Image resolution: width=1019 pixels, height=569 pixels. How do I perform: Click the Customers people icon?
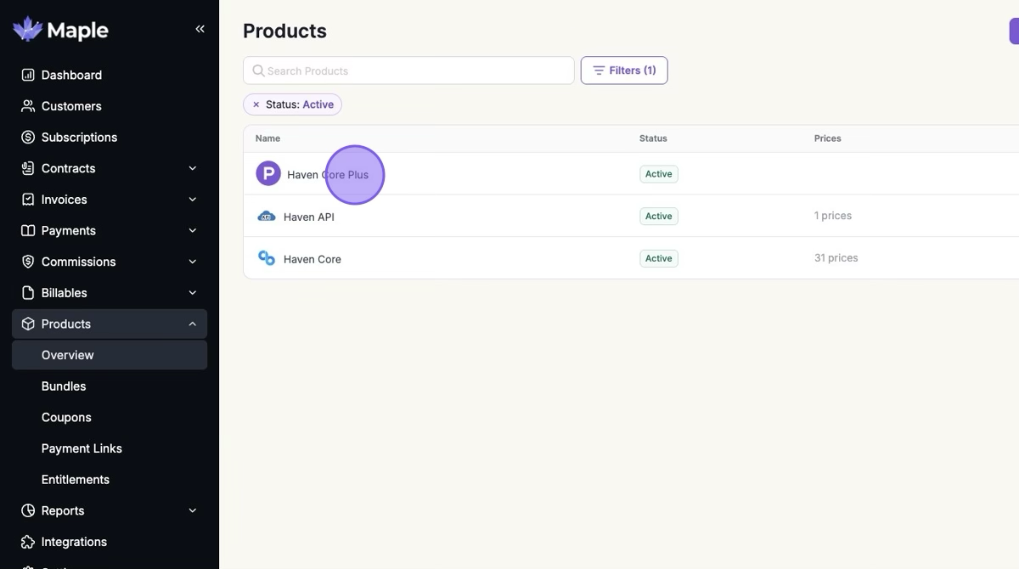pyautogui.click(x=28, y=106)
